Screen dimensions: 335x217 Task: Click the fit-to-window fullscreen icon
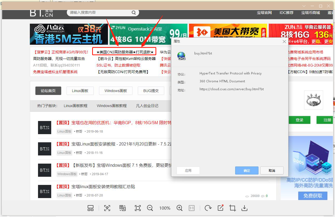coord(138,208)
